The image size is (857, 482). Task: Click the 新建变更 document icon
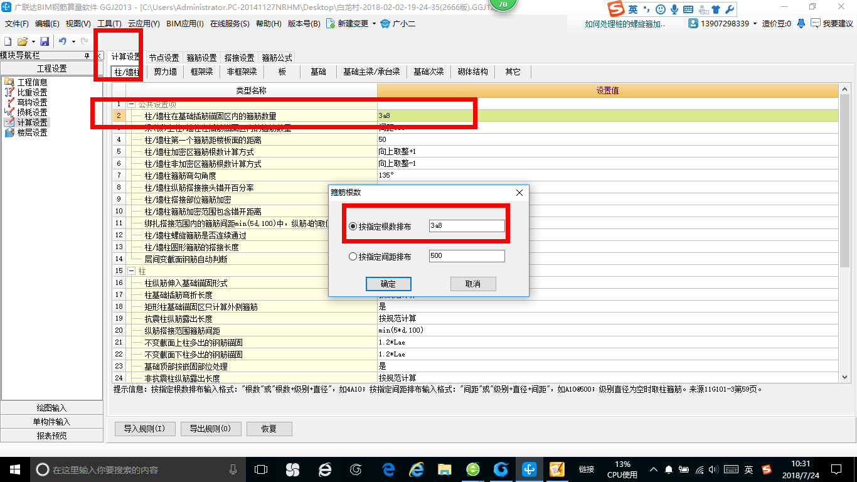tap(331, 24)
